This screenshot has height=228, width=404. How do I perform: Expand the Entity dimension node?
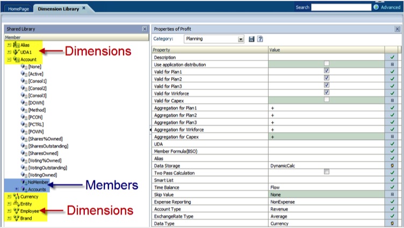(9, 203)
